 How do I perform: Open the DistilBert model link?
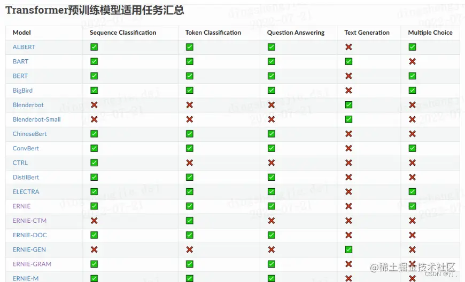26,177
